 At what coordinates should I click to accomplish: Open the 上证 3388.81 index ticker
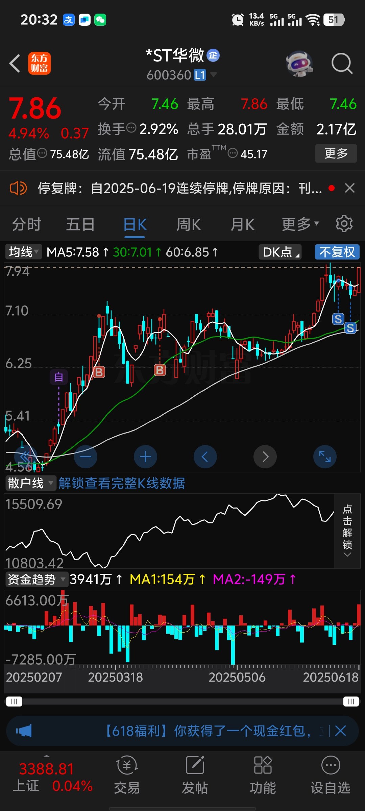pos(53,777)
